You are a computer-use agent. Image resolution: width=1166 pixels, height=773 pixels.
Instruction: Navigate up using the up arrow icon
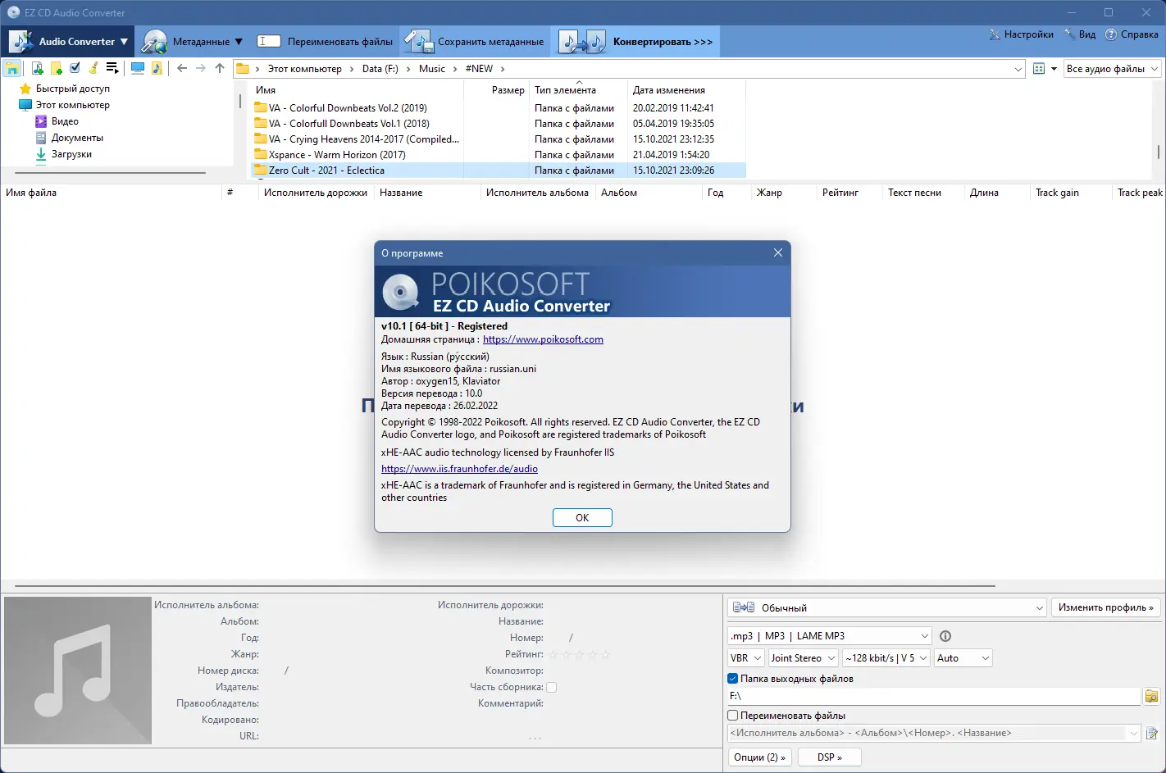(219, 69)
